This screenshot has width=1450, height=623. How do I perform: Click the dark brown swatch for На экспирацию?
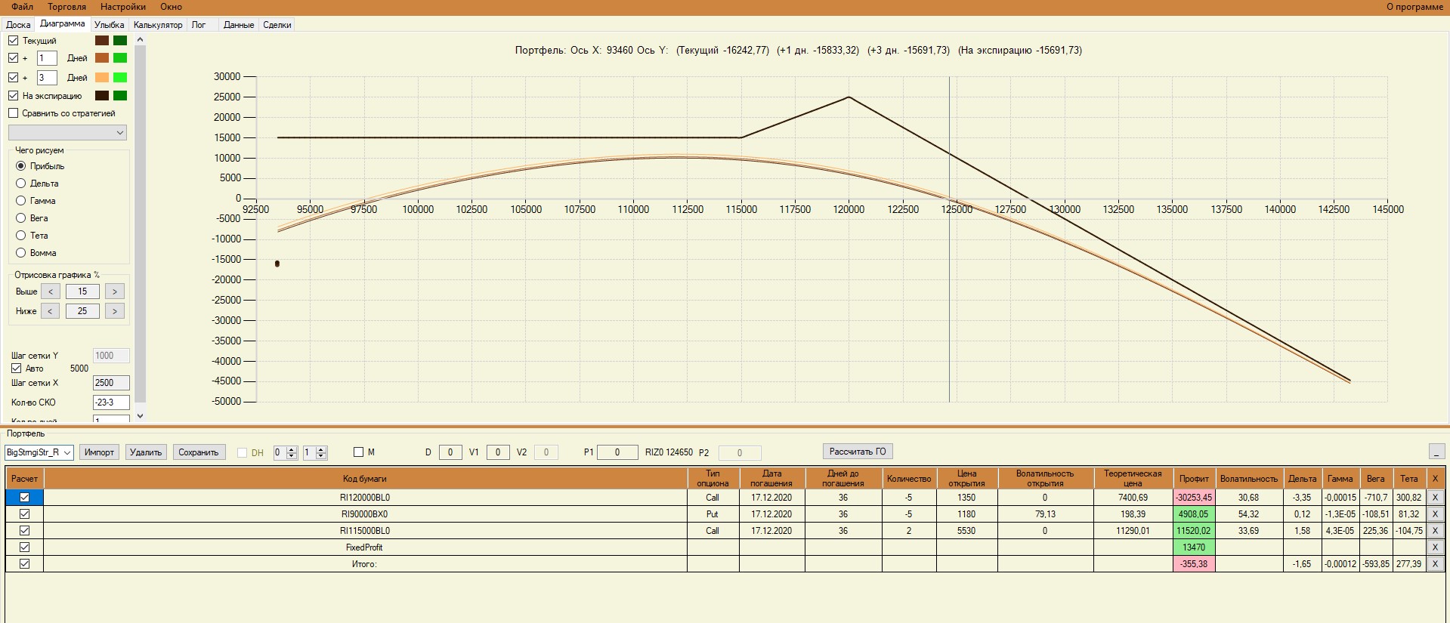102,96
